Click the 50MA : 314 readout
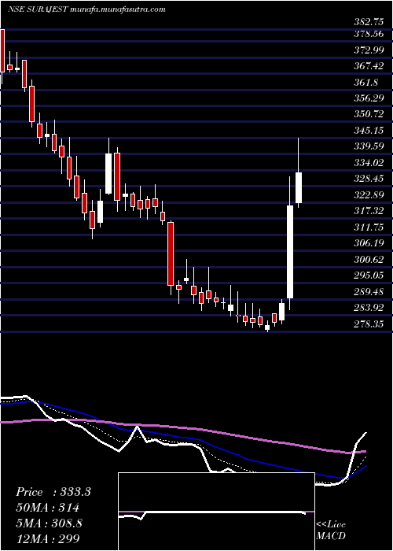The height and width of the screenshot is (551, 393). point(48,508)
